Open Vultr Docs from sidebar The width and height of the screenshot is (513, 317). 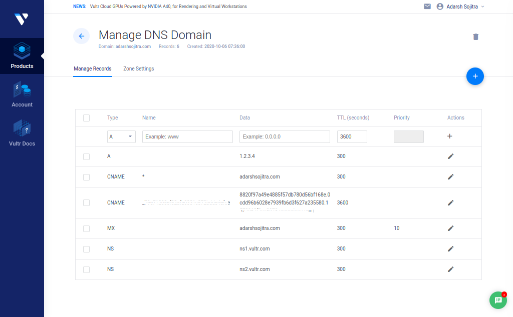coord(22,133)
